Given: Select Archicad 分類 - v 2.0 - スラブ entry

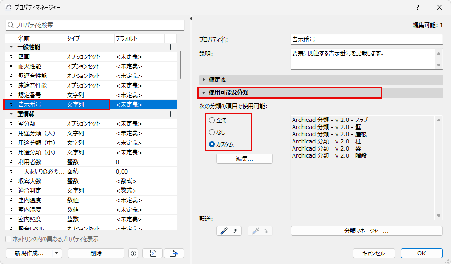Looking at the screenshot, I should [329, 120].
